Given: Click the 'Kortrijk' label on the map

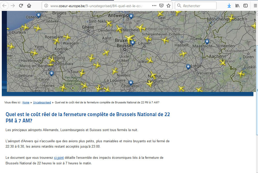Looking at the screenshot, I should tap(61, 49).
